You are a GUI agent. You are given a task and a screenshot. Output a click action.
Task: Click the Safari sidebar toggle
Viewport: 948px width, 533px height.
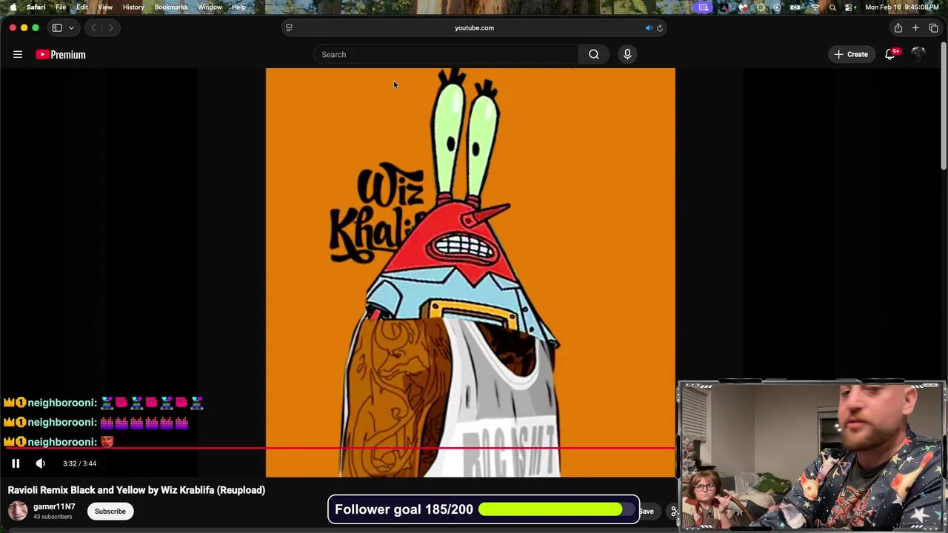(57, 27)
